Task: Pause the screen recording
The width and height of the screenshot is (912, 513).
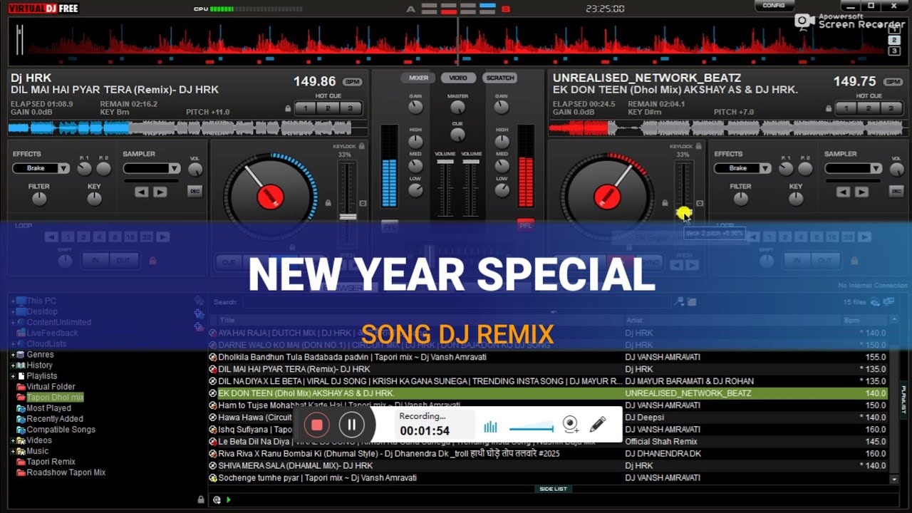Action: (351, 425)
